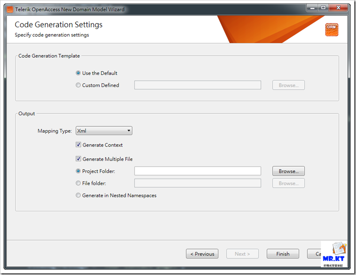Click the Telerik title bar icon
Image resolution: width=356 pixels, height=275 pixels.
10,10
